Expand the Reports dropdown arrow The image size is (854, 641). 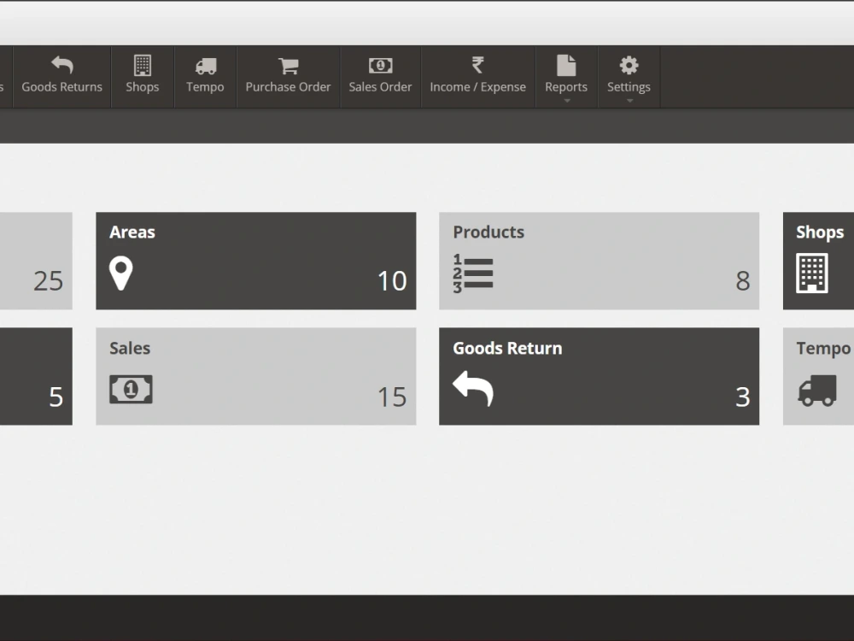pos(566,100)
